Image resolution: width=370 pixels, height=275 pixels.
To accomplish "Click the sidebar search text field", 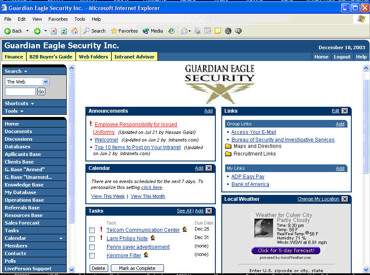I will pos(20,92).
